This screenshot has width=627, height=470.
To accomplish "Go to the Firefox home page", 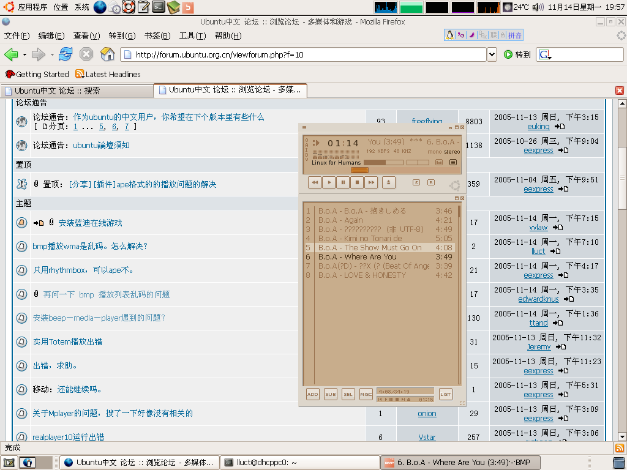I will 107,54.
